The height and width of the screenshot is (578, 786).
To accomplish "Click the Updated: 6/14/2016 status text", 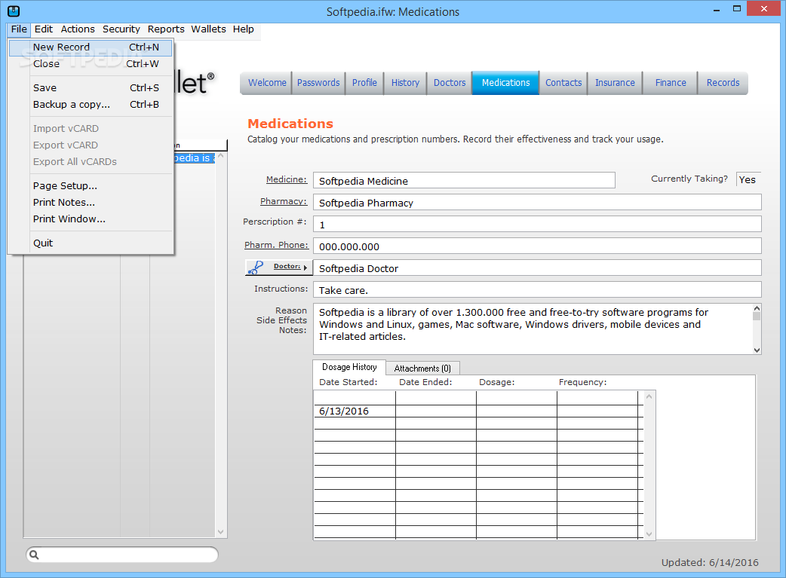I will tap(710, 562).
